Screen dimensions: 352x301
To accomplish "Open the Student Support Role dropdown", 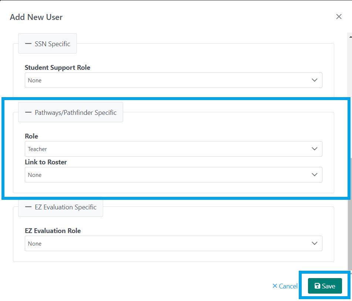I will [173, 80].
